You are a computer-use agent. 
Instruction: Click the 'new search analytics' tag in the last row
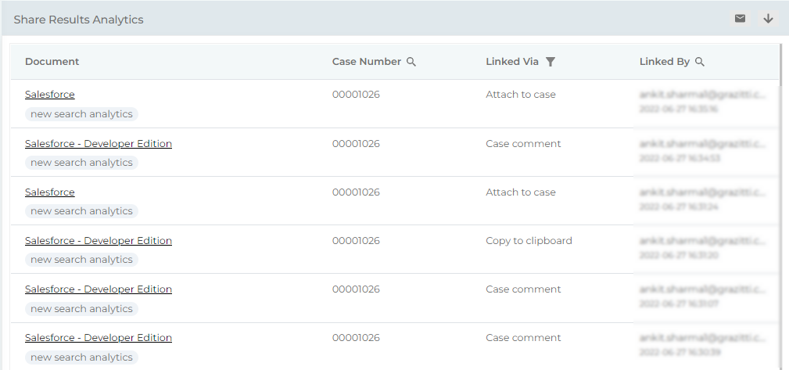pos(82,357)
